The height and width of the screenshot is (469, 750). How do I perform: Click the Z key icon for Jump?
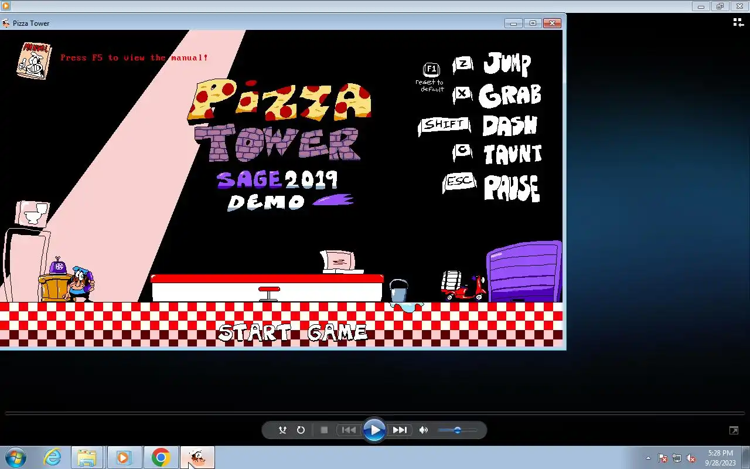point(463,64)
